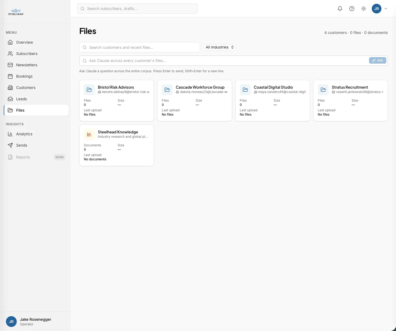The image size is (396, 331).
Task: Click 'No files' in Bristol Risk Advisors card
Action: 89,115
